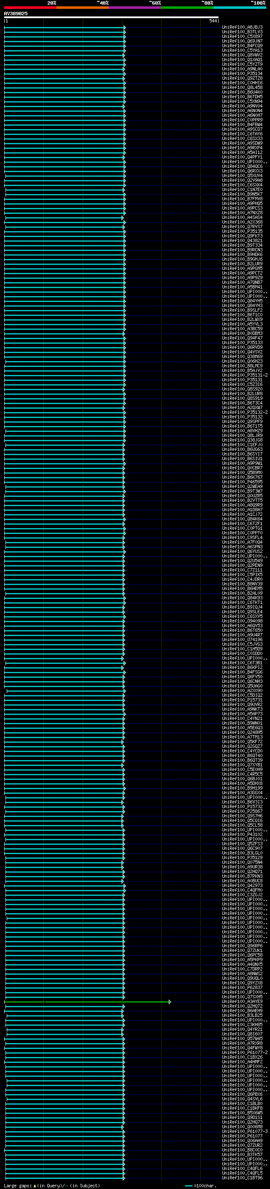Click hit label UniRef100_B6U4K0
This screenshot has height=1189, width=270.
(x=242, y=92)
